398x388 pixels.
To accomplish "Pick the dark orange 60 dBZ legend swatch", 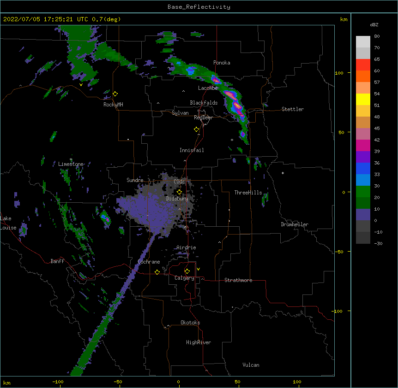I will point(363,76).
